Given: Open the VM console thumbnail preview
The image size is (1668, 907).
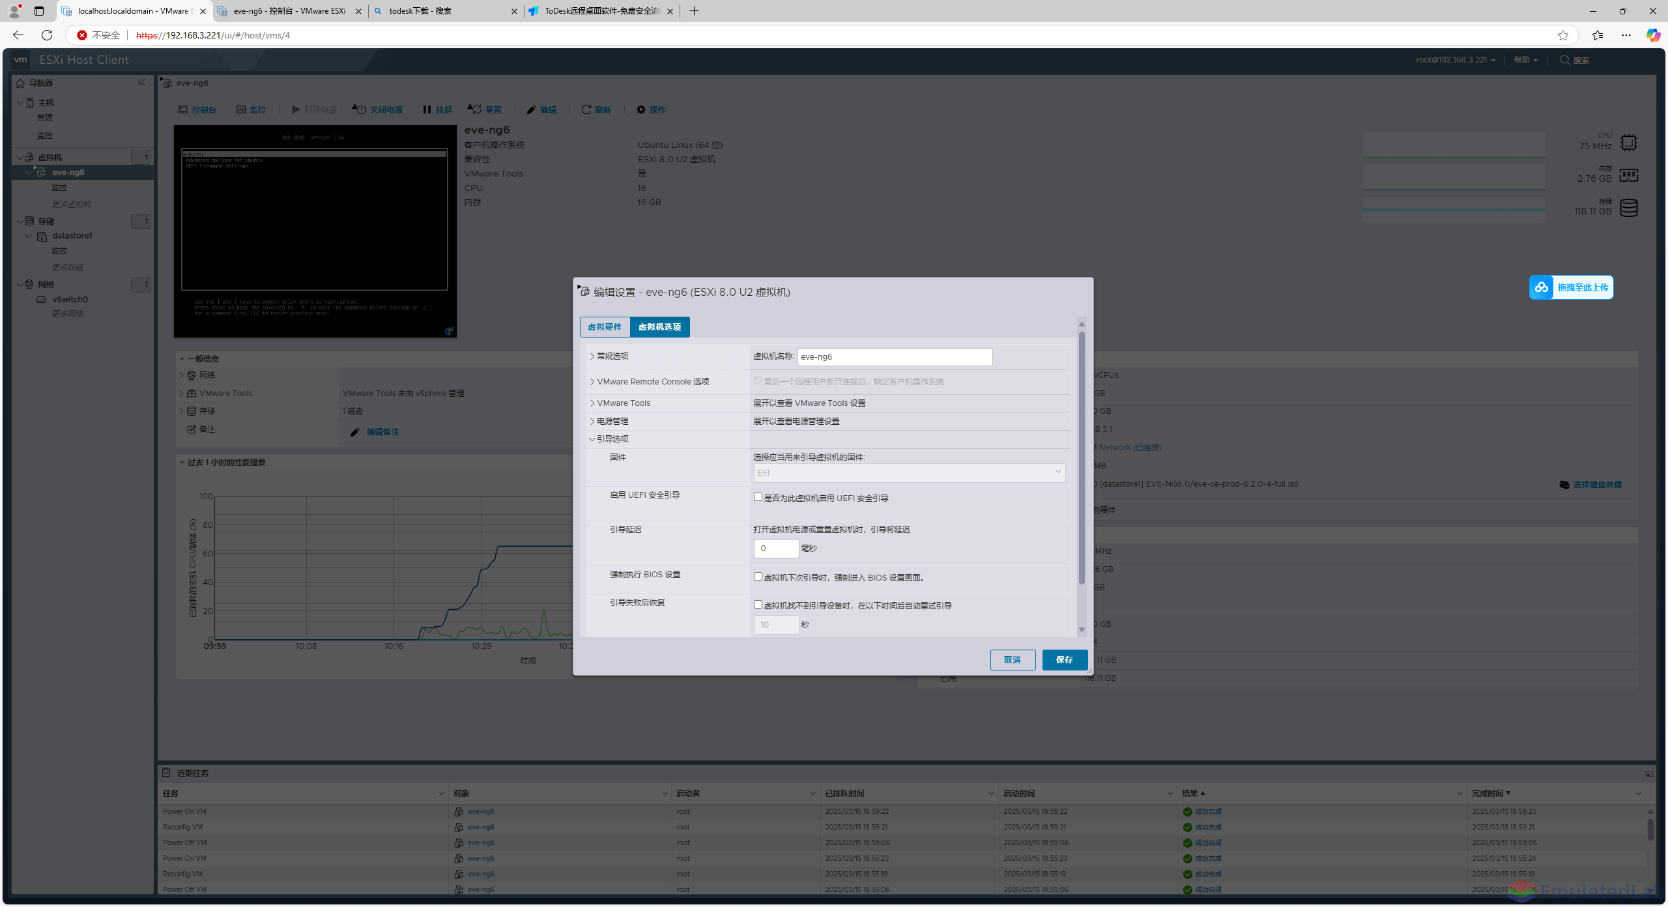Looking at the screenshot, I should (x=315, y=231).
